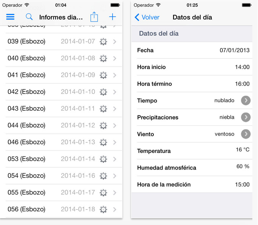The height and width of the screenshot is (225, 258).
Task: Edit the Fecha date value
Action: click(x=235, y=50)
